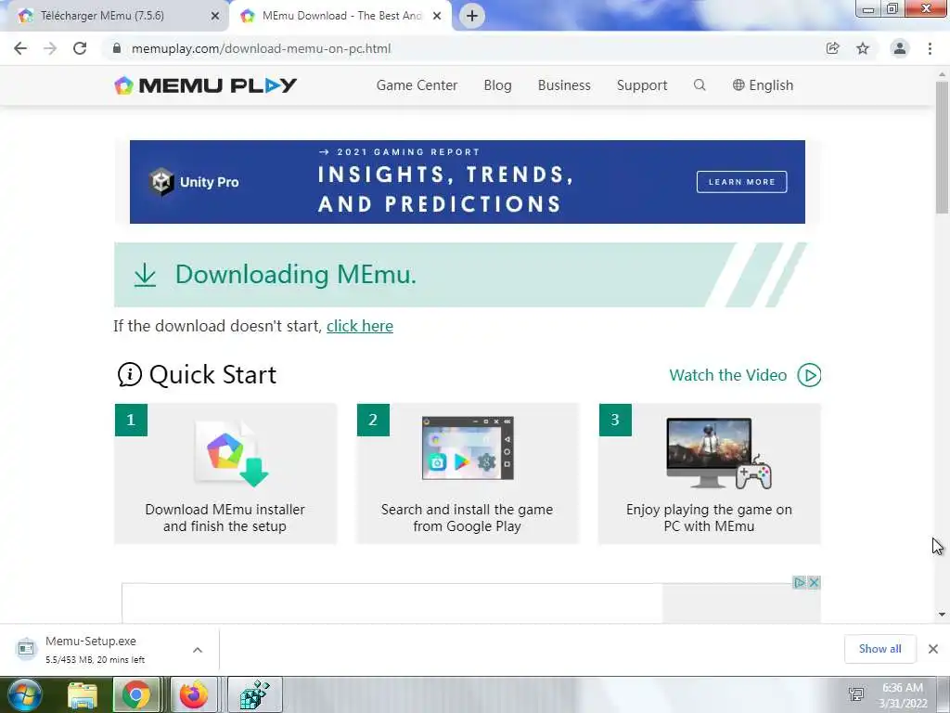Bookmark this page with the star icon
This screenshot has width=950, height=713.
coord(863,48)
